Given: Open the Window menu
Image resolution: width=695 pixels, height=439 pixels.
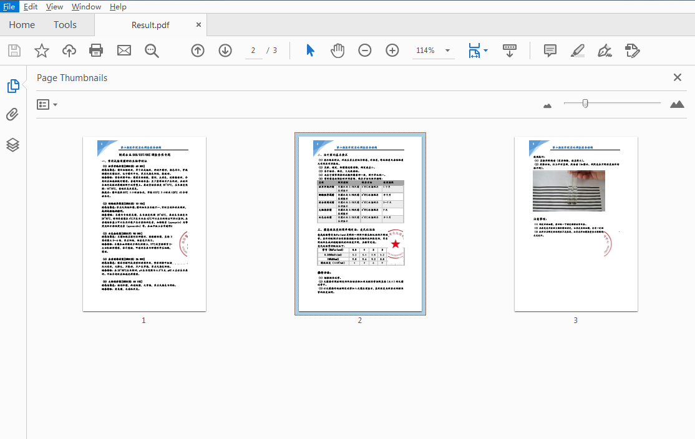Looking at the screenshot, I should (86, 7).
